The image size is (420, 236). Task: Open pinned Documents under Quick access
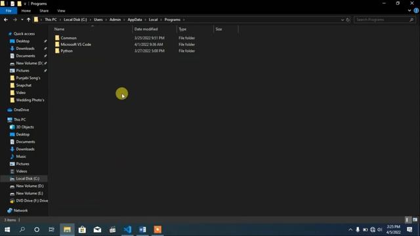pyautogui.click(x=26, y=56)
